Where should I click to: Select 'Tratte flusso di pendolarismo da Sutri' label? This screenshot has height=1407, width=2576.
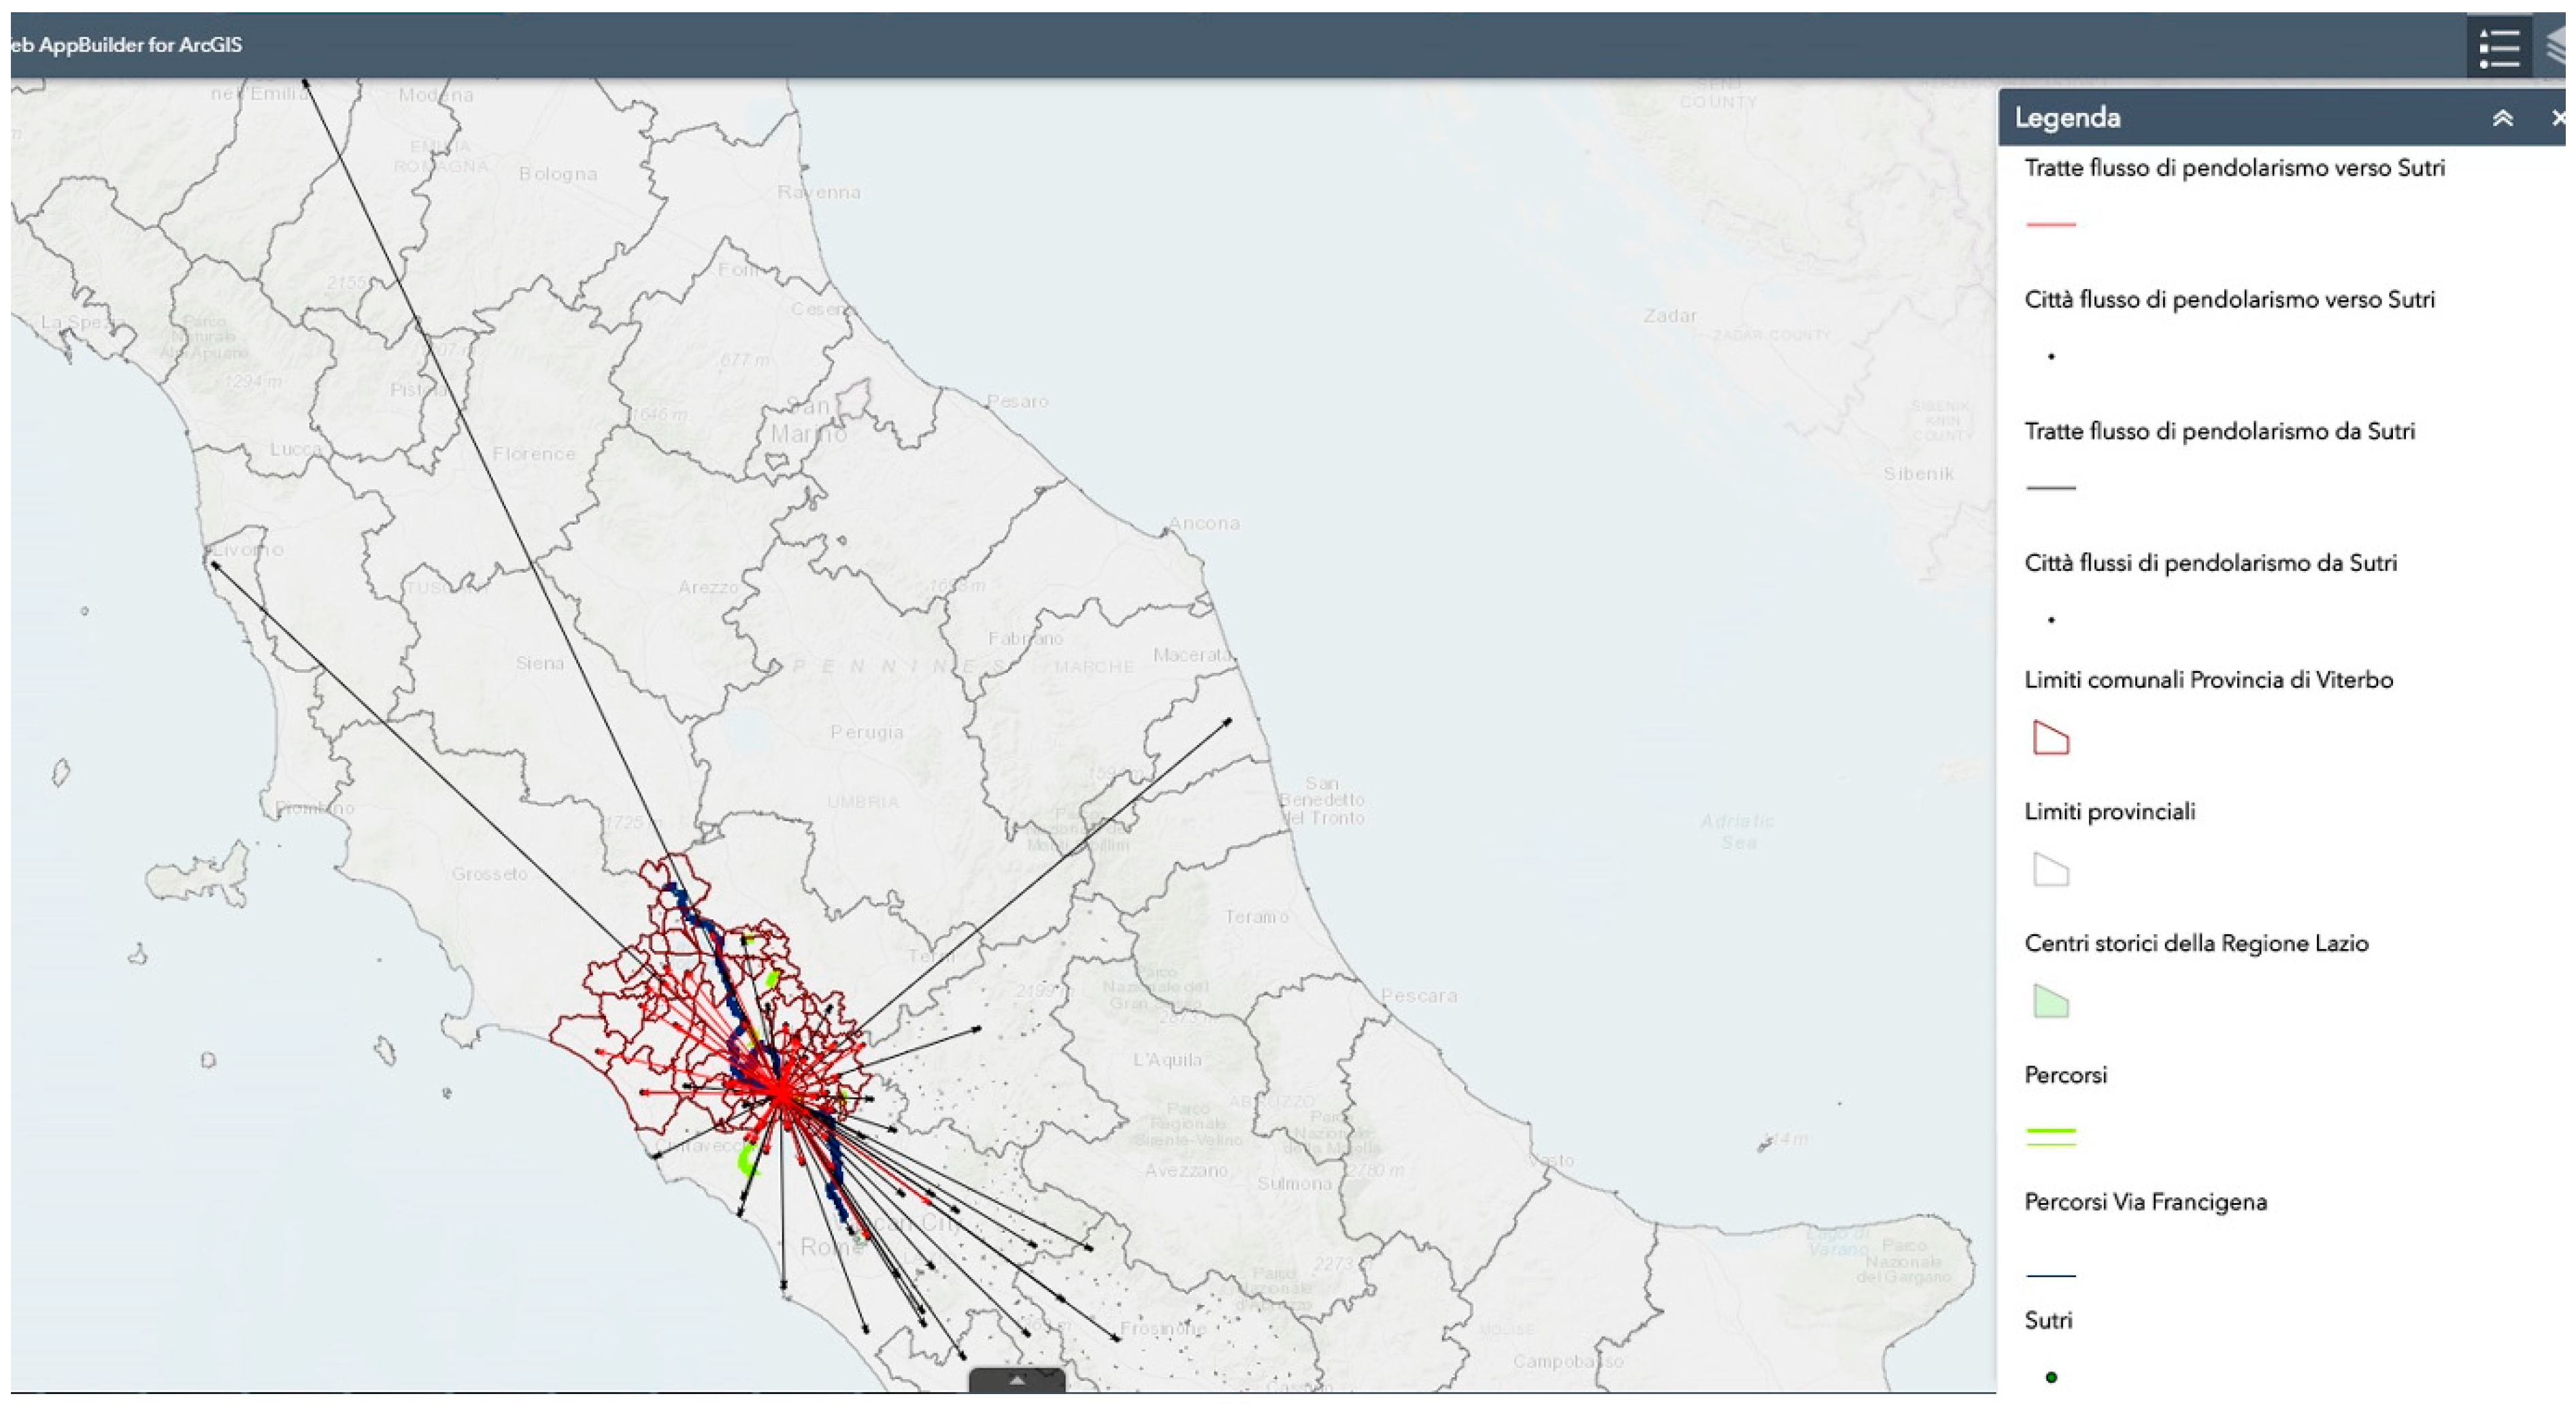click(x=2219, y=432)
